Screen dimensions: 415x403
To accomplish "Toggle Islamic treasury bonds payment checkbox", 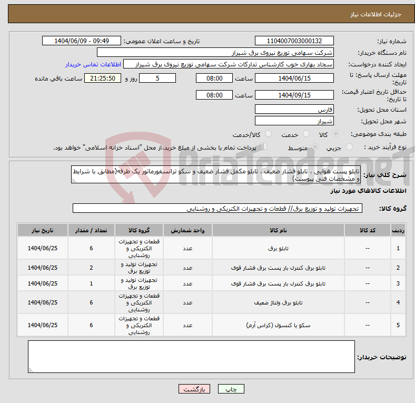I will pos(264,146).
